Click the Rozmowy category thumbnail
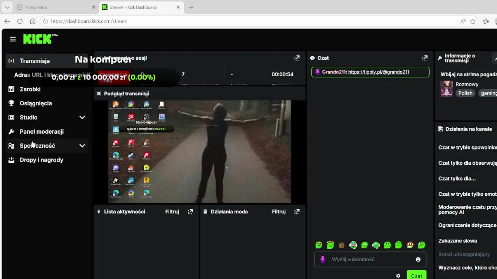Image resolution: width=497 pixels, height=279 pixels. pos(447,89)
